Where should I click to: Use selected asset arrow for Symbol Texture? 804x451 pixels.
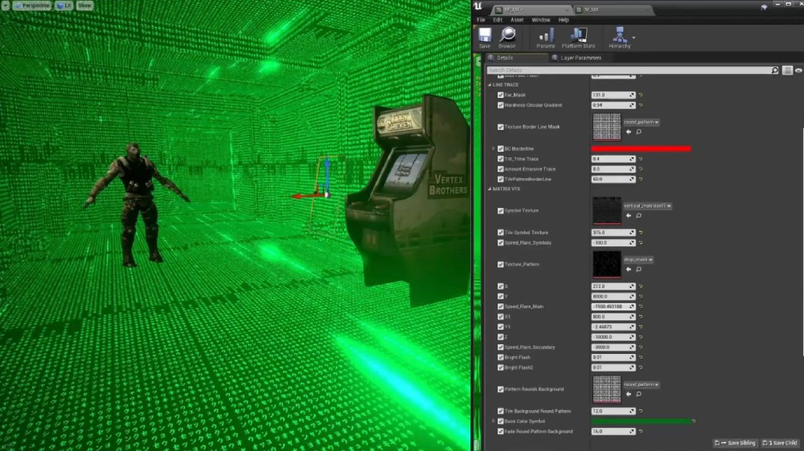pos(629,216)
